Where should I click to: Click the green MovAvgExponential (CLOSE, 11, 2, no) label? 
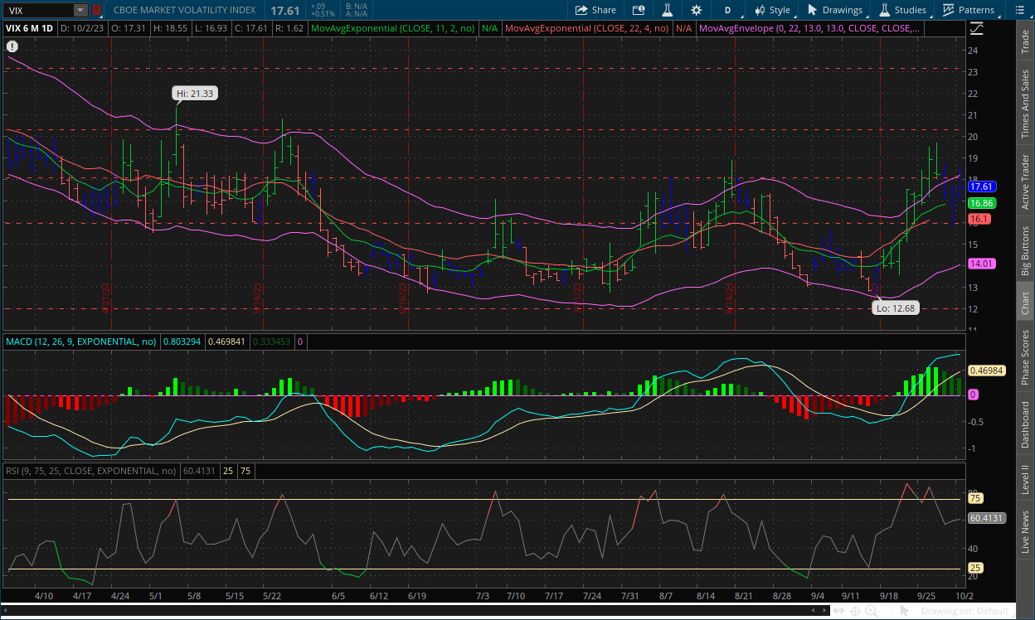point(391,28)
